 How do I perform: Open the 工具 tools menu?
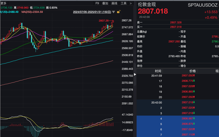point(123,3)
